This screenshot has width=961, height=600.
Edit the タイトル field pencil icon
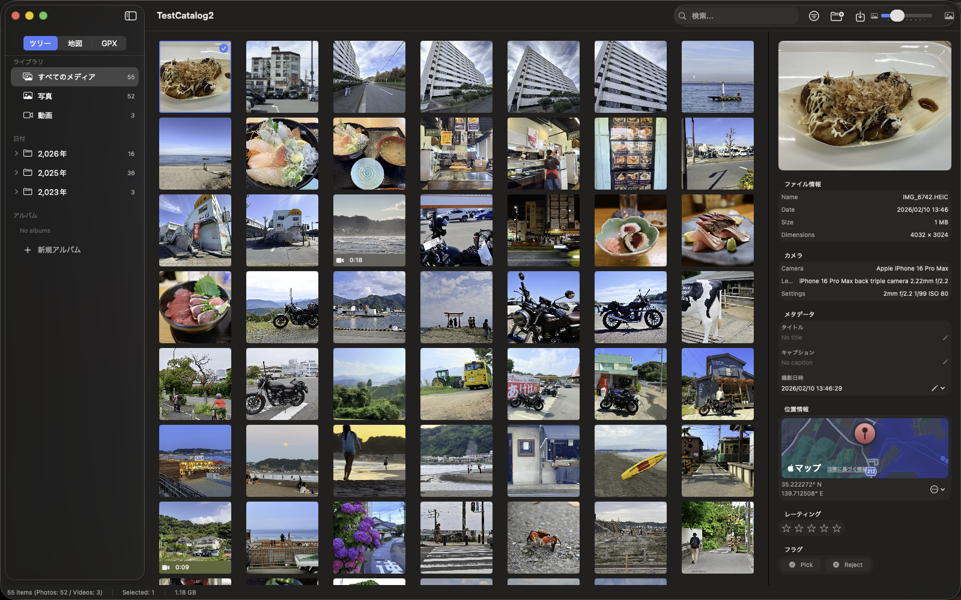tap(945, 338)
